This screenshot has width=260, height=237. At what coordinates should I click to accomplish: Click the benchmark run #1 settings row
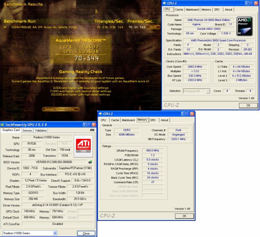(44, 27)
